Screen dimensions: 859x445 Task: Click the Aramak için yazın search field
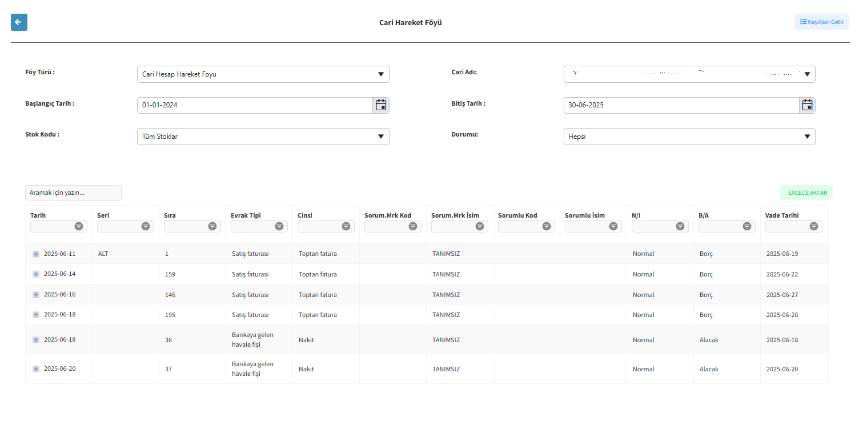point(73,193)
